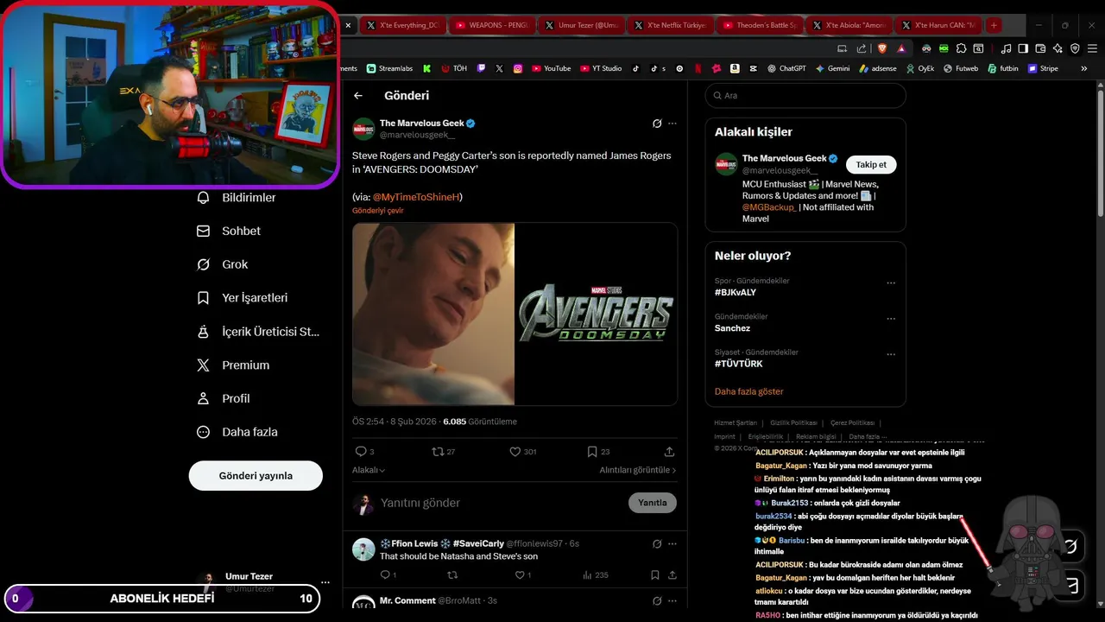Open Grok icon on Marvelous Geek post
1105x622 pixels.
[x=657, y=124]
